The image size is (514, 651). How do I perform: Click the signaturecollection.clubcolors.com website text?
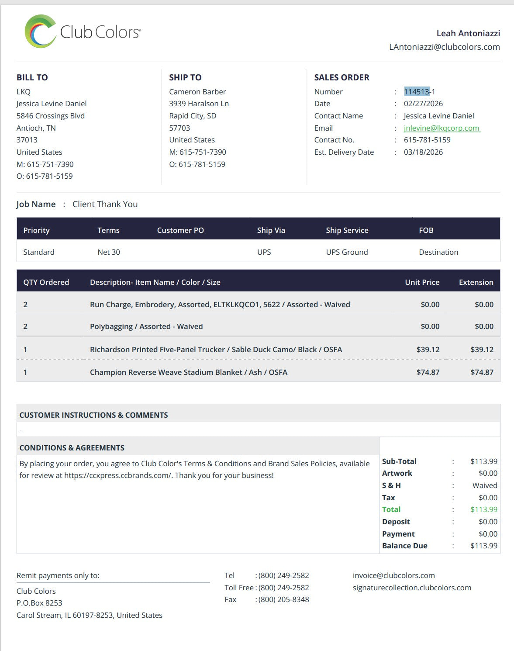click(x=412, y=588)
